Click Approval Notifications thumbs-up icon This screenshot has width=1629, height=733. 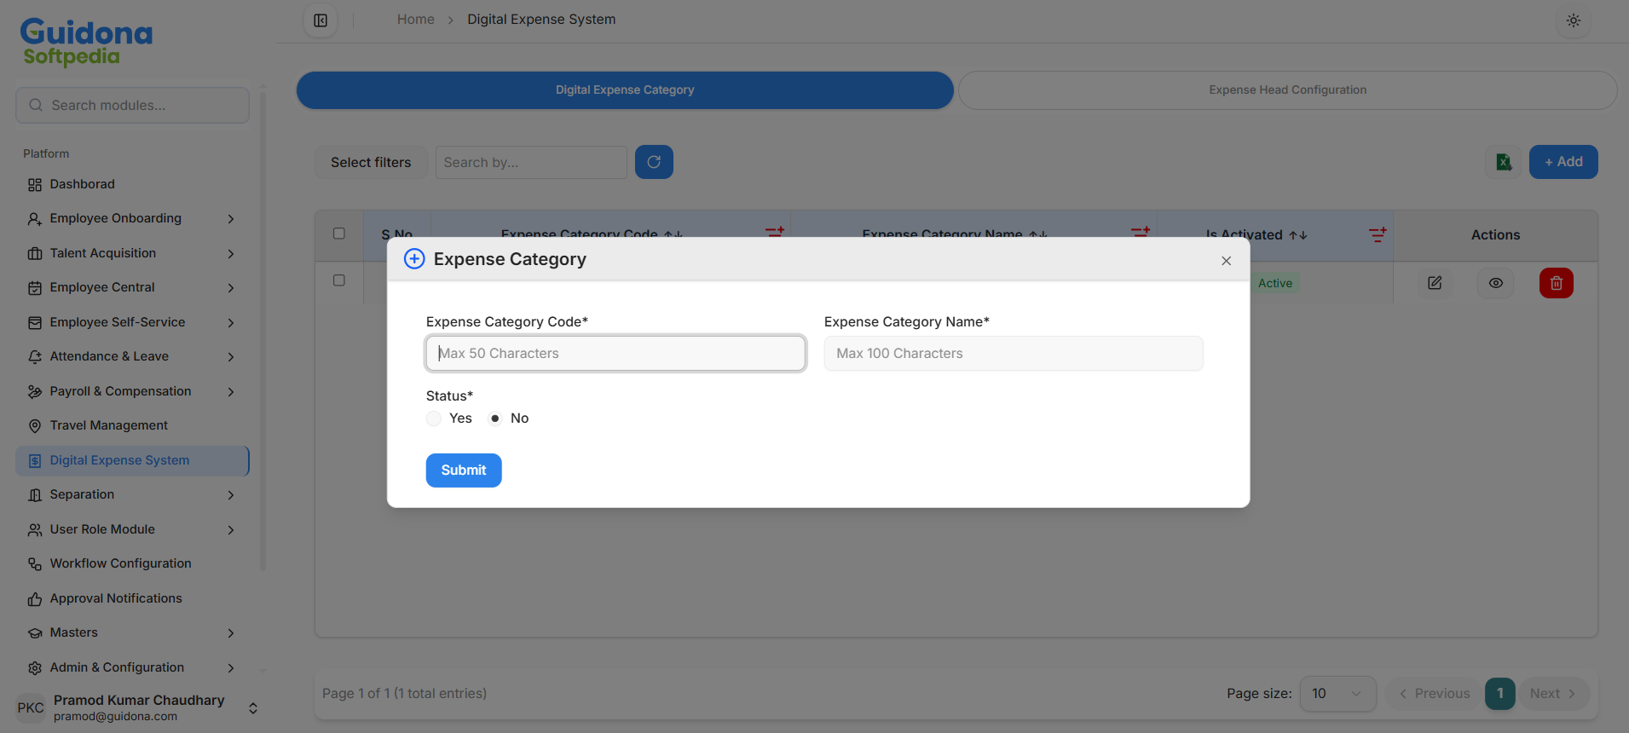tap(35, 599)
